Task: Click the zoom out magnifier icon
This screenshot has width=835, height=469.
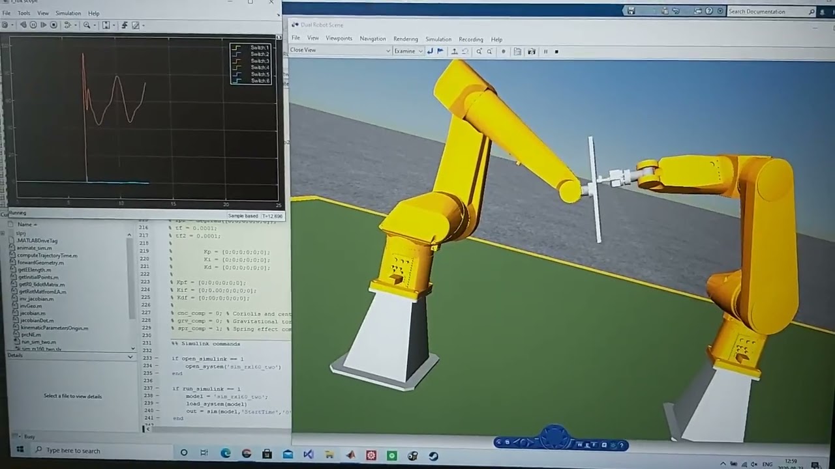Action: tap(489, 51)
